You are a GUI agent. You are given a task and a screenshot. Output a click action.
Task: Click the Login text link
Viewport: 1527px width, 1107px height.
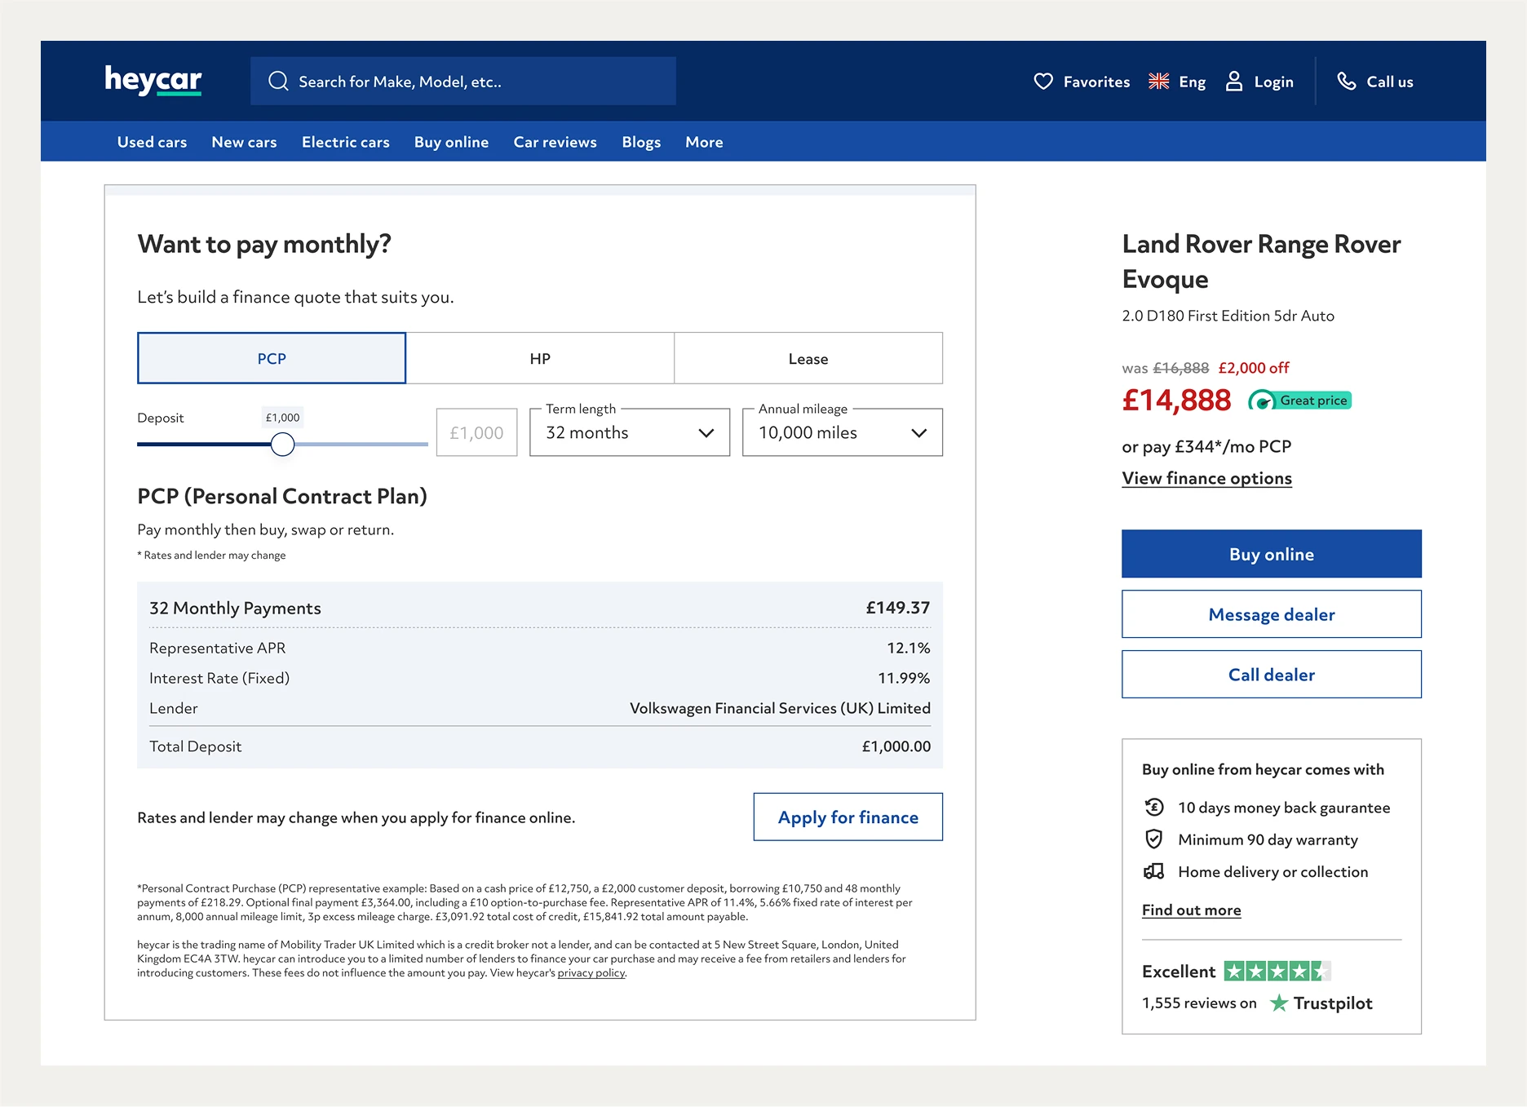[1273, 82]
